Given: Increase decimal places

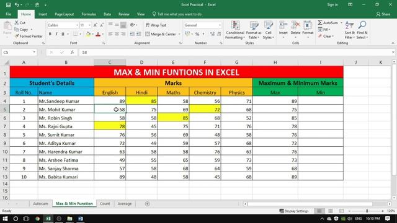Looking at the screenshot, I should [x=212, y=34].
